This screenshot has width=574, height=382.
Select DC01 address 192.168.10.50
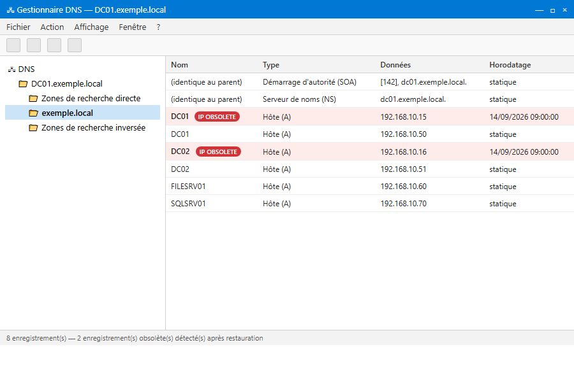(404, 134)
